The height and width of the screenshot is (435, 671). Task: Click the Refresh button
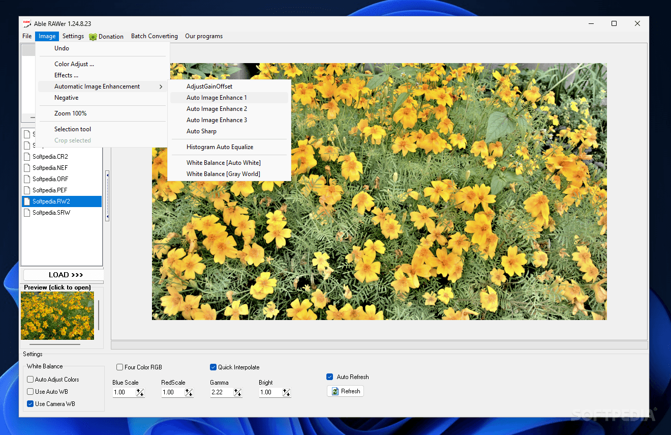pyautogui.click(x=345, y=391)
